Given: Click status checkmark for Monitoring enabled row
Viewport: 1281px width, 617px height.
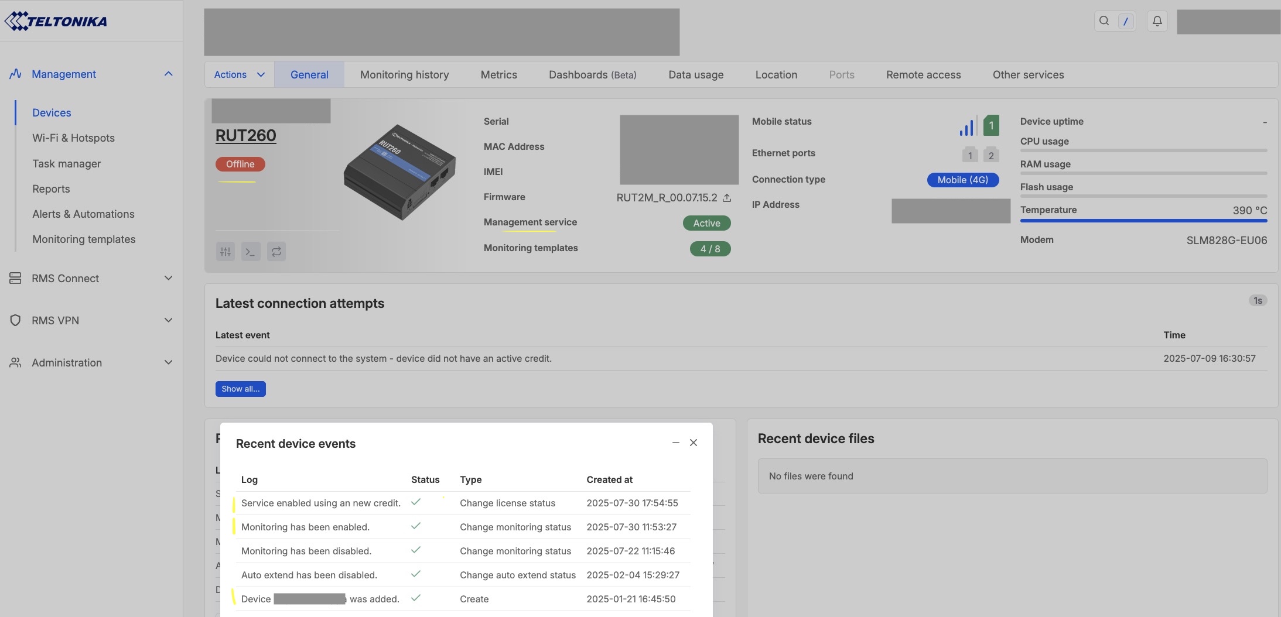Looking at the screenshot, I should (416, 526).
